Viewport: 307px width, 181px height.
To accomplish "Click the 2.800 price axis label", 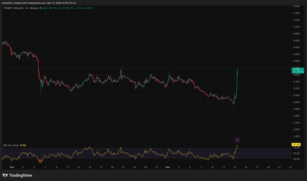I will pos(296,102).
